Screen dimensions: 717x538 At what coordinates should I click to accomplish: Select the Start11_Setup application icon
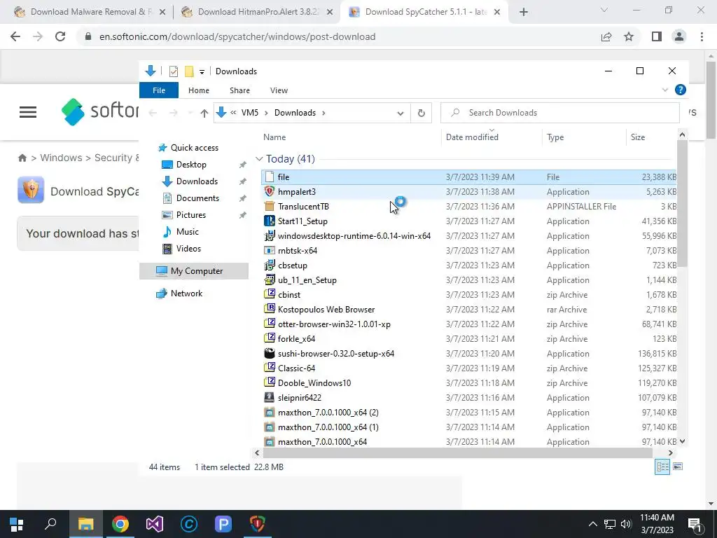[270, 221]
